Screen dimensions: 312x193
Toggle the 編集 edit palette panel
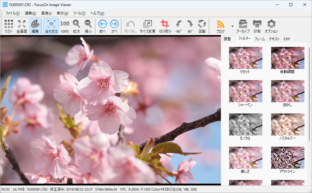[35, 26]
